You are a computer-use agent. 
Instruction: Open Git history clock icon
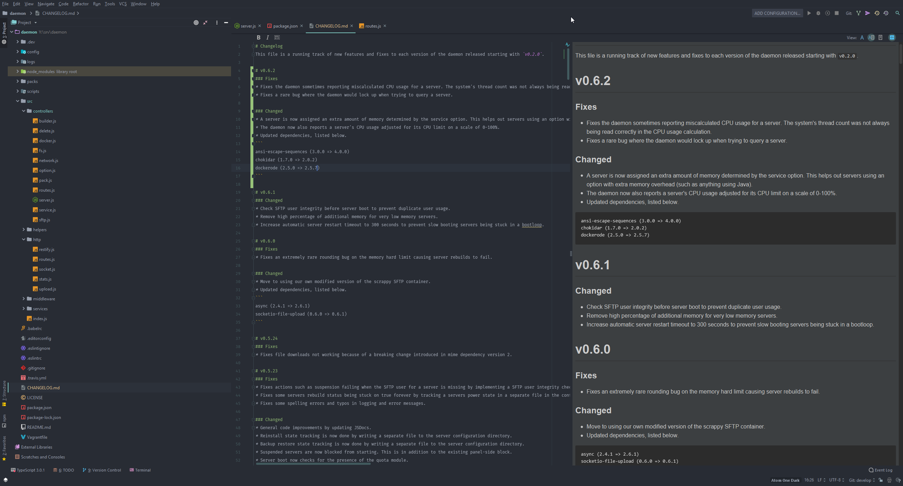click(x=877, y=13)
